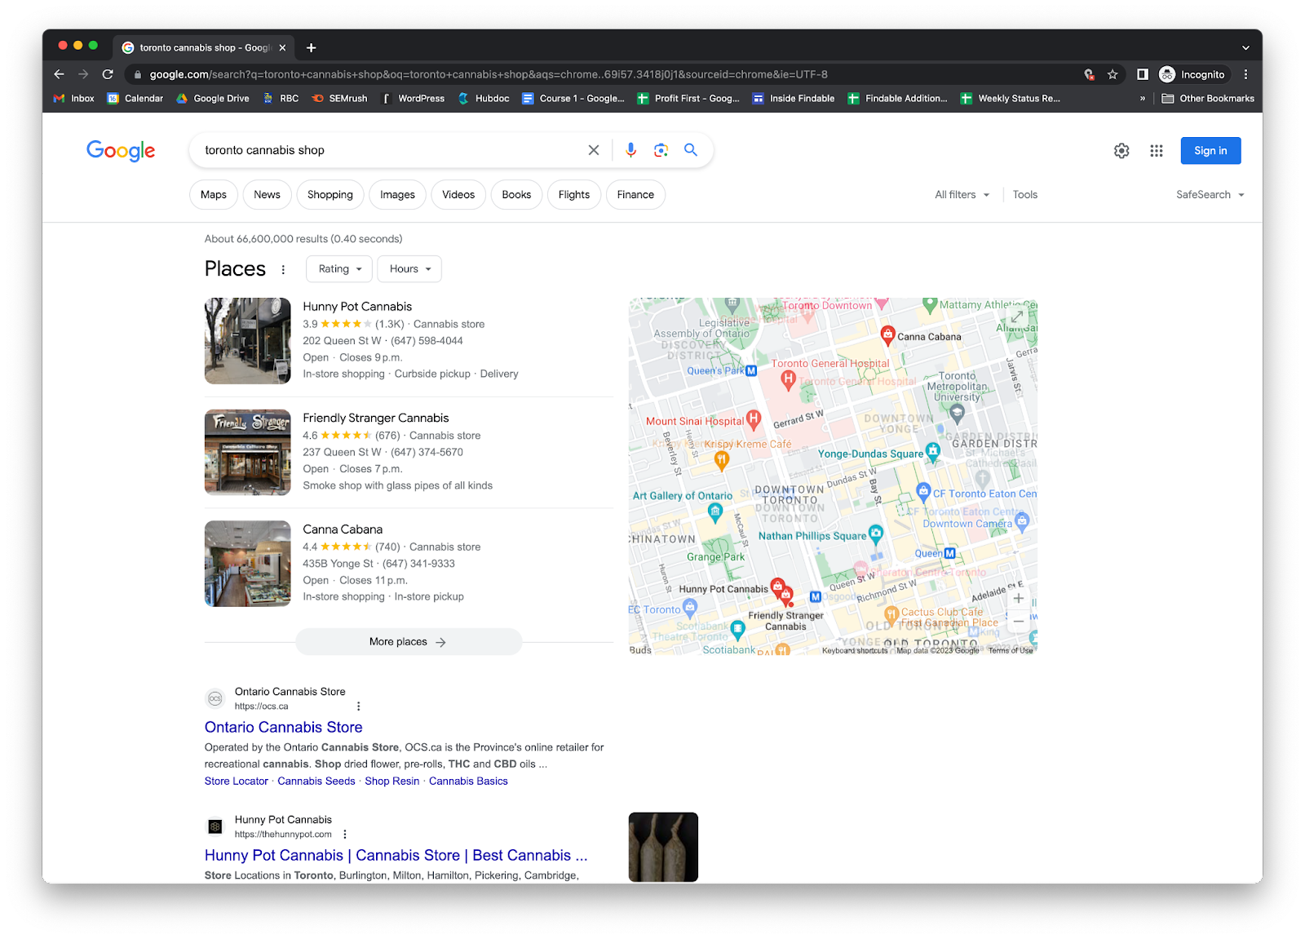
Task: Open the Hours filter dropdown
Action: tap(409, 269)
